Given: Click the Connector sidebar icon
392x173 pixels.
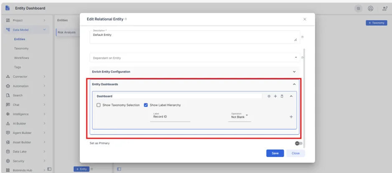Looking at the screenshot, I should click(8, 76).
